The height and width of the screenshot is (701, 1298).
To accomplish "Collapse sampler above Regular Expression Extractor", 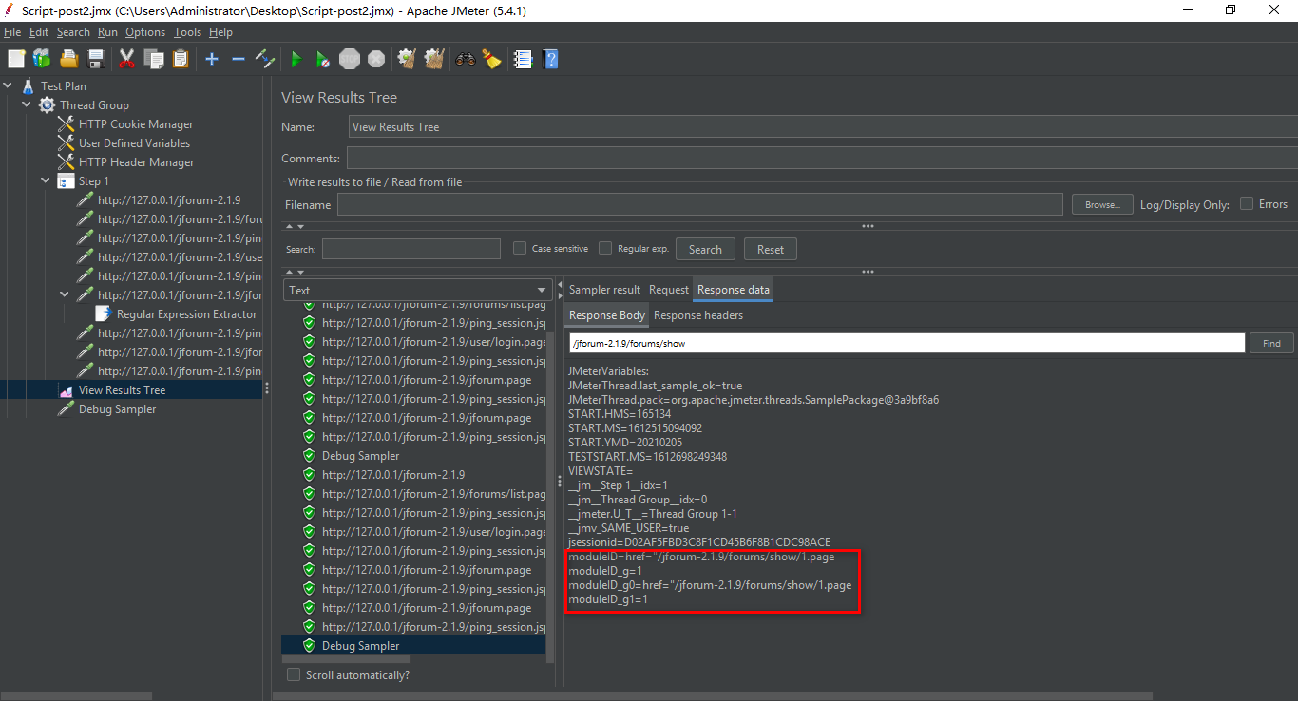I will tap(65, 294).
